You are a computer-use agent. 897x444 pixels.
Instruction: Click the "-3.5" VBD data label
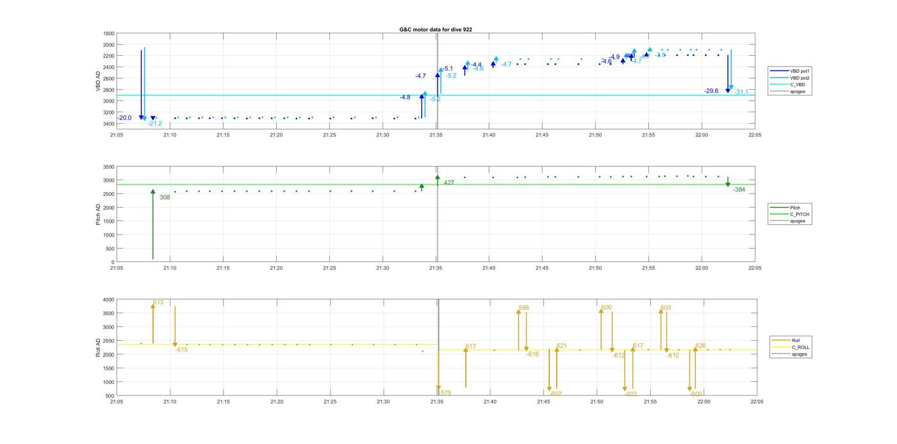(660, 55)
